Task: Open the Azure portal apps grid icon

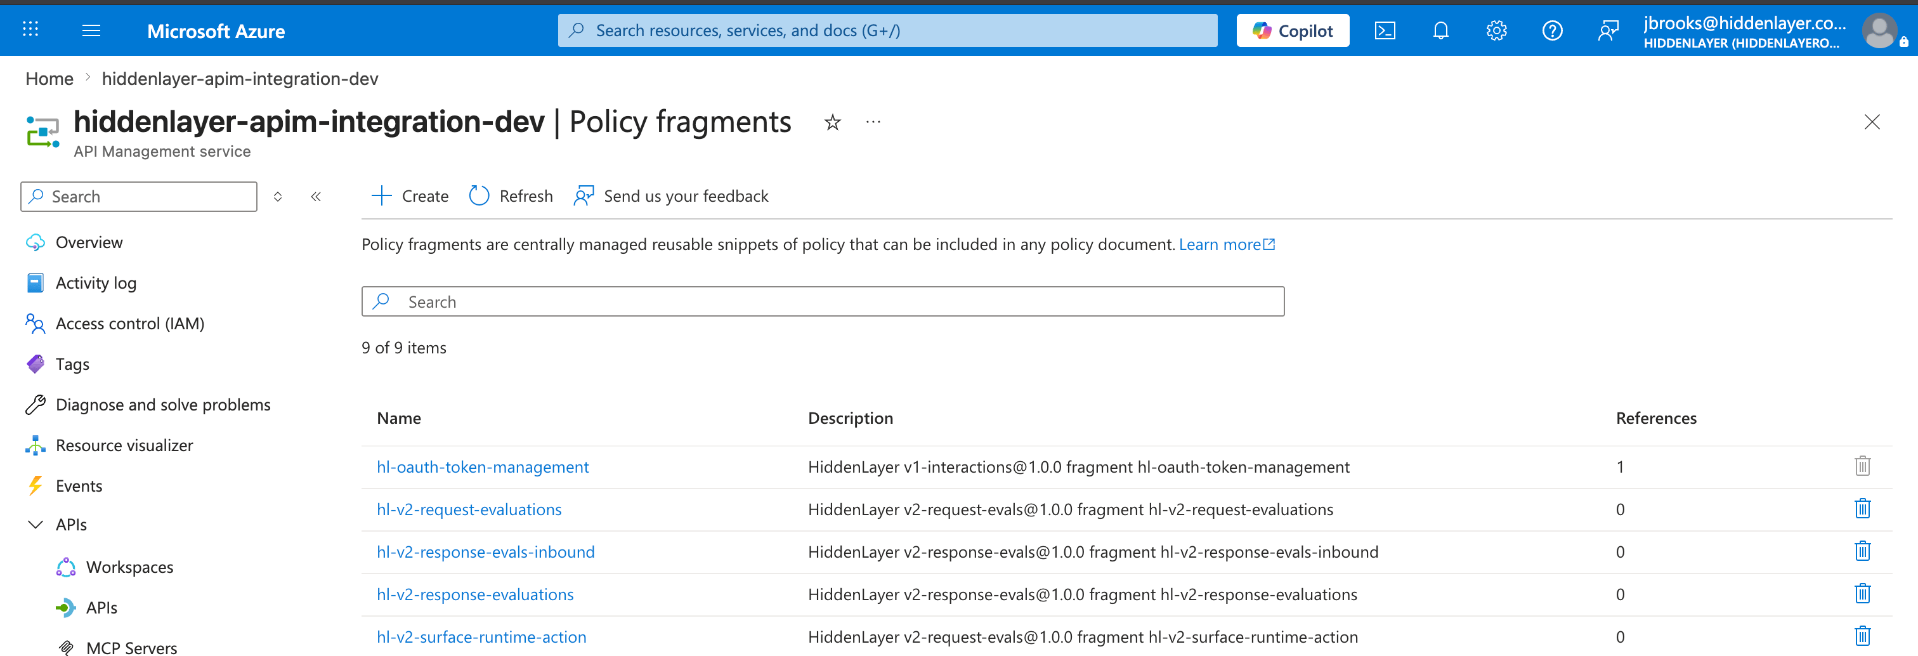Action: point(30,30)
